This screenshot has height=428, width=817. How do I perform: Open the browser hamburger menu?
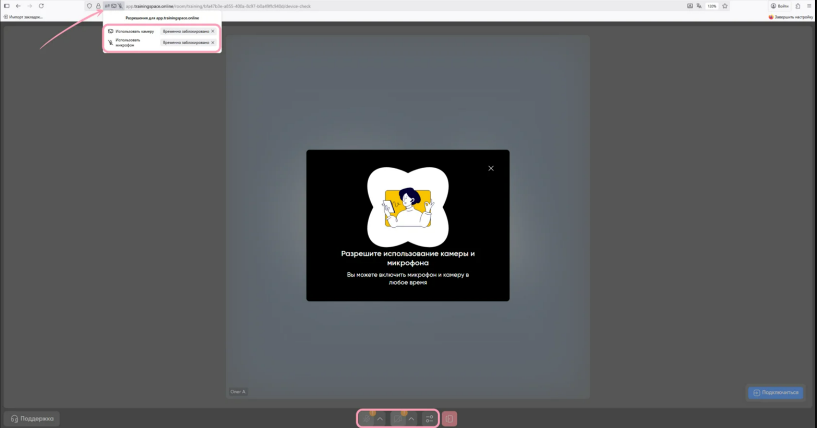click(809, 6)
